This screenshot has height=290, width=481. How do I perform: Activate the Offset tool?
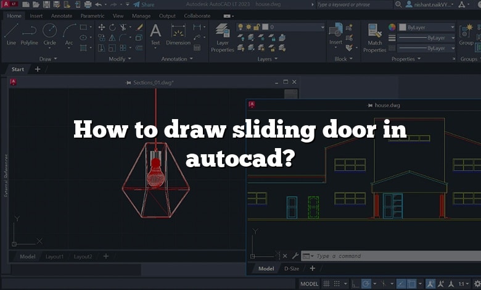[x=139, y=48]
